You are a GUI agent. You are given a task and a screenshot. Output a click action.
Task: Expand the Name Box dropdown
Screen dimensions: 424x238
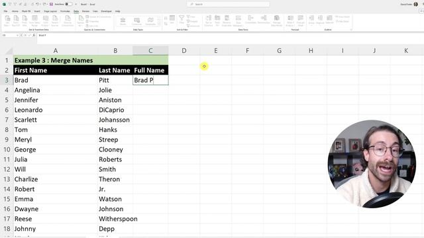coord(17,35)
